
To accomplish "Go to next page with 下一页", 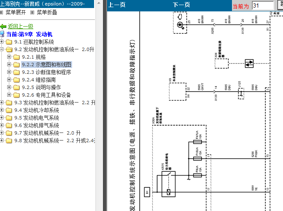I will click(x=181, y=5).
